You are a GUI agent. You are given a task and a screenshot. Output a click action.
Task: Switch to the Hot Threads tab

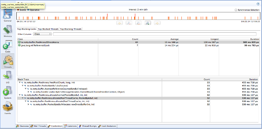tap(38, 126)
